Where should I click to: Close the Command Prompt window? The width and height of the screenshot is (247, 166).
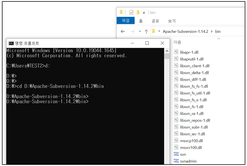(162, 43)
